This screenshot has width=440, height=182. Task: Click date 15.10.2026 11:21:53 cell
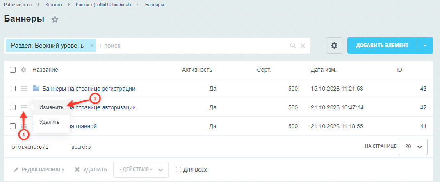tap(337, 89)
